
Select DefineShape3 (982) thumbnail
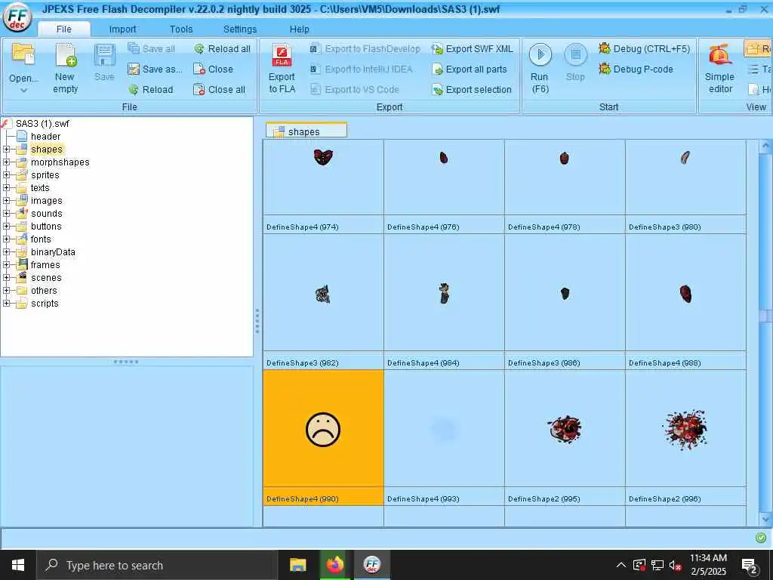(323, 301)
